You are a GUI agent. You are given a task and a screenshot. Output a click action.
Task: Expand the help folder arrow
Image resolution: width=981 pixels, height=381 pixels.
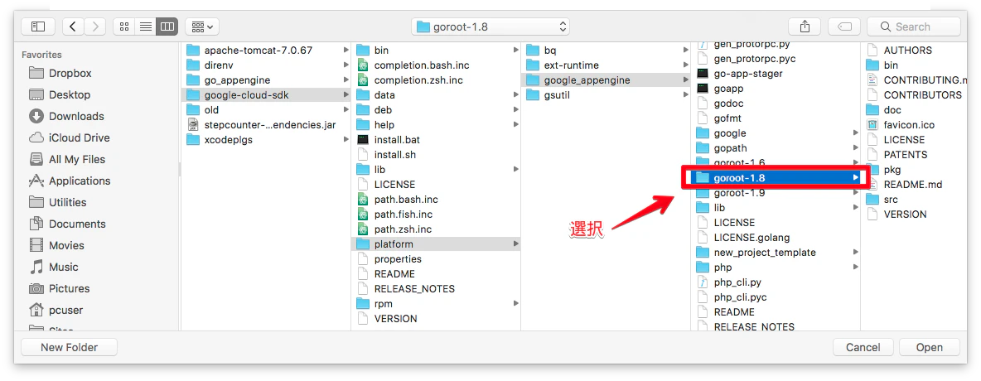515,124
